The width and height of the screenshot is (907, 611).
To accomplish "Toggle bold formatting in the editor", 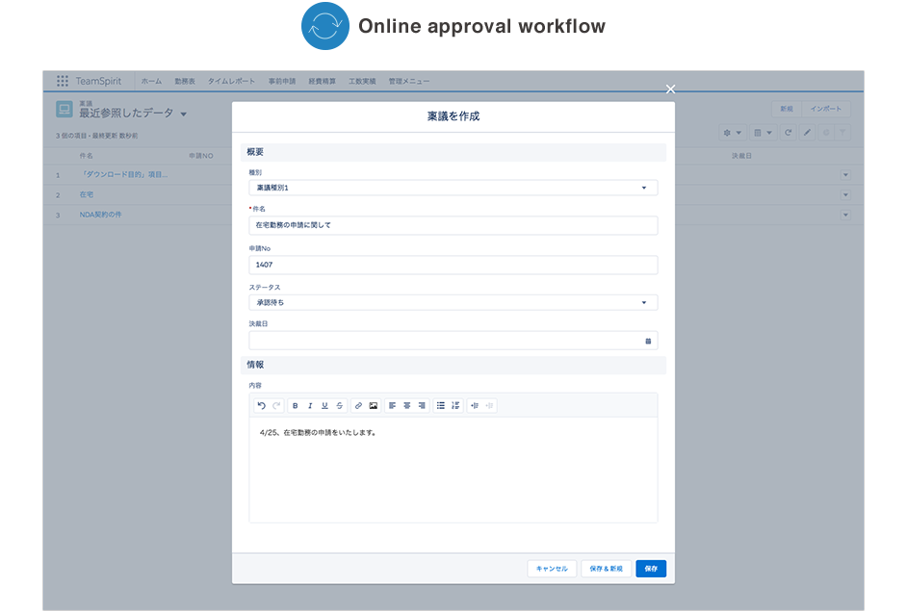I will [295, 406].
